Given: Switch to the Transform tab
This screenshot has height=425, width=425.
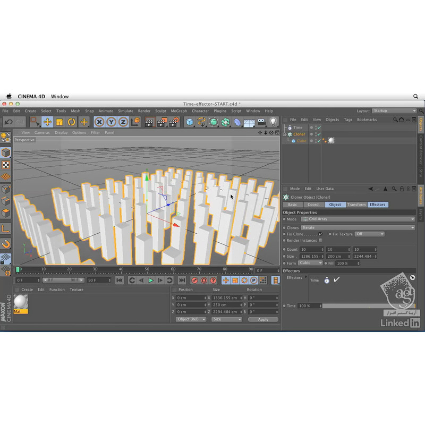Looking at the screenshot, I should tap(356, 205).
